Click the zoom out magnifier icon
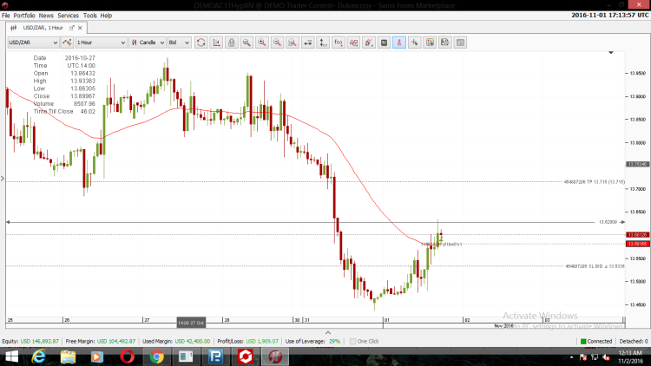The width and height of the screenshot is (651, 366). (x=278, y=42)
